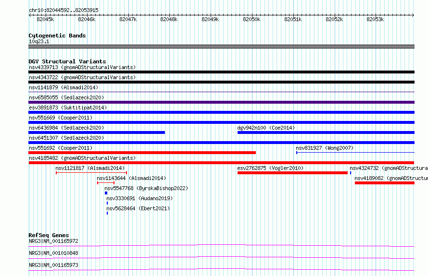Open variant label nsv3330691 (Audano2019)

[139, 198]
